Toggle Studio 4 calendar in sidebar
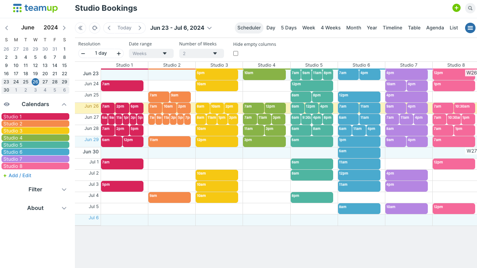This screenshot has height=268, width=477. [x=35, y=138]
